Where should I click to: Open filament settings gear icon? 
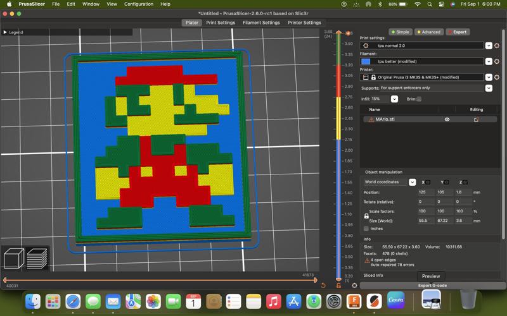tap(497, 61)
